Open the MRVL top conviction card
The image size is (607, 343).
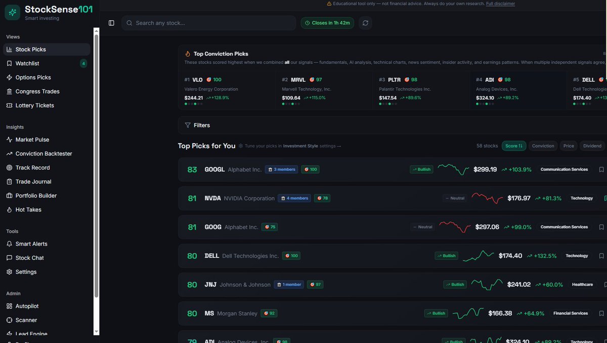(324, 90)
